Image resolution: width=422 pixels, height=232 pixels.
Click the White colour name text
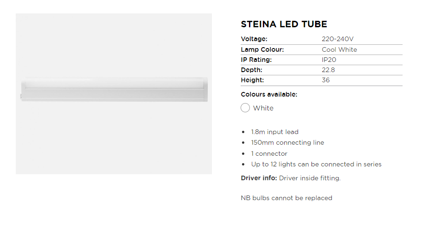[x=263, y=108]
